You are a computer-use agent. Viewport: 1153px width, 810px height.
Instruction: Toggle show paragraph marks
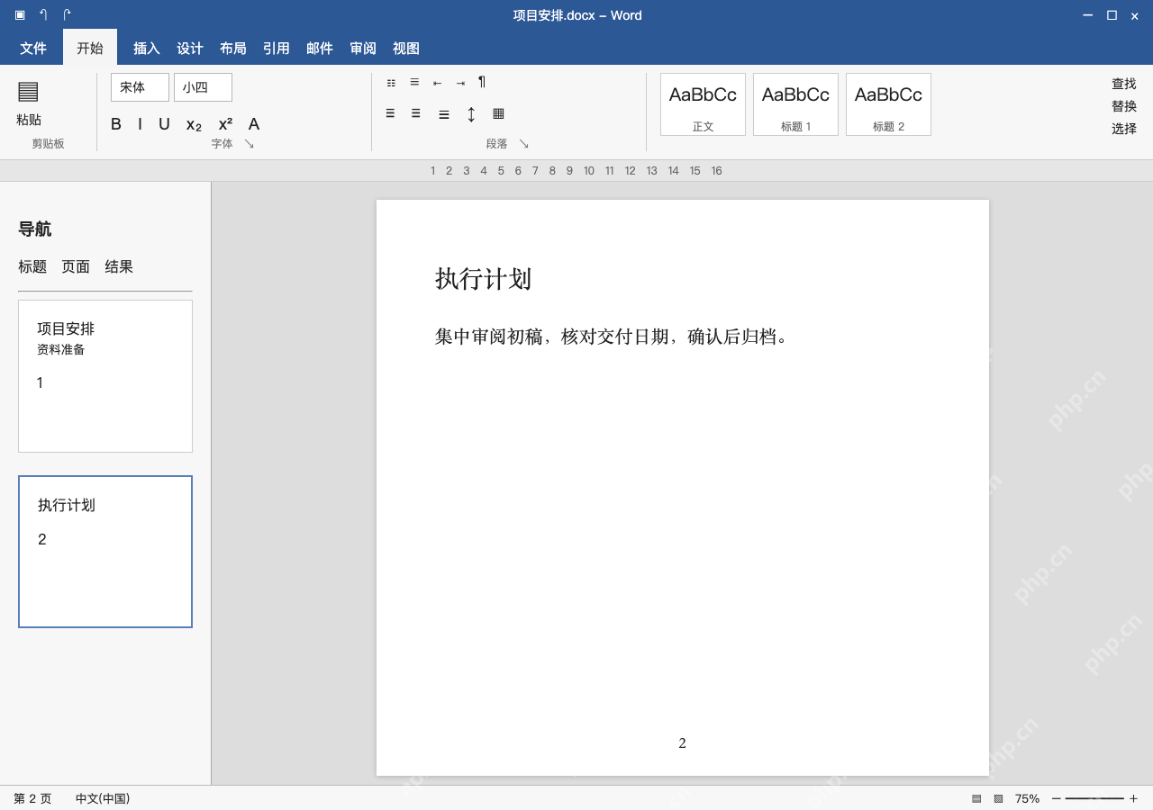pos(482,82)
